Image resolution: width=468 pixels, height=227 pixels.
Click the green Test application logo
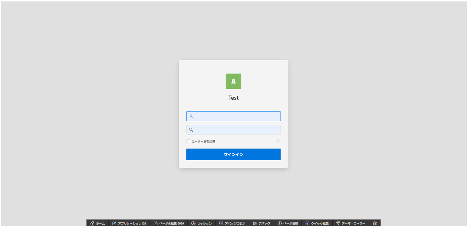233,81
